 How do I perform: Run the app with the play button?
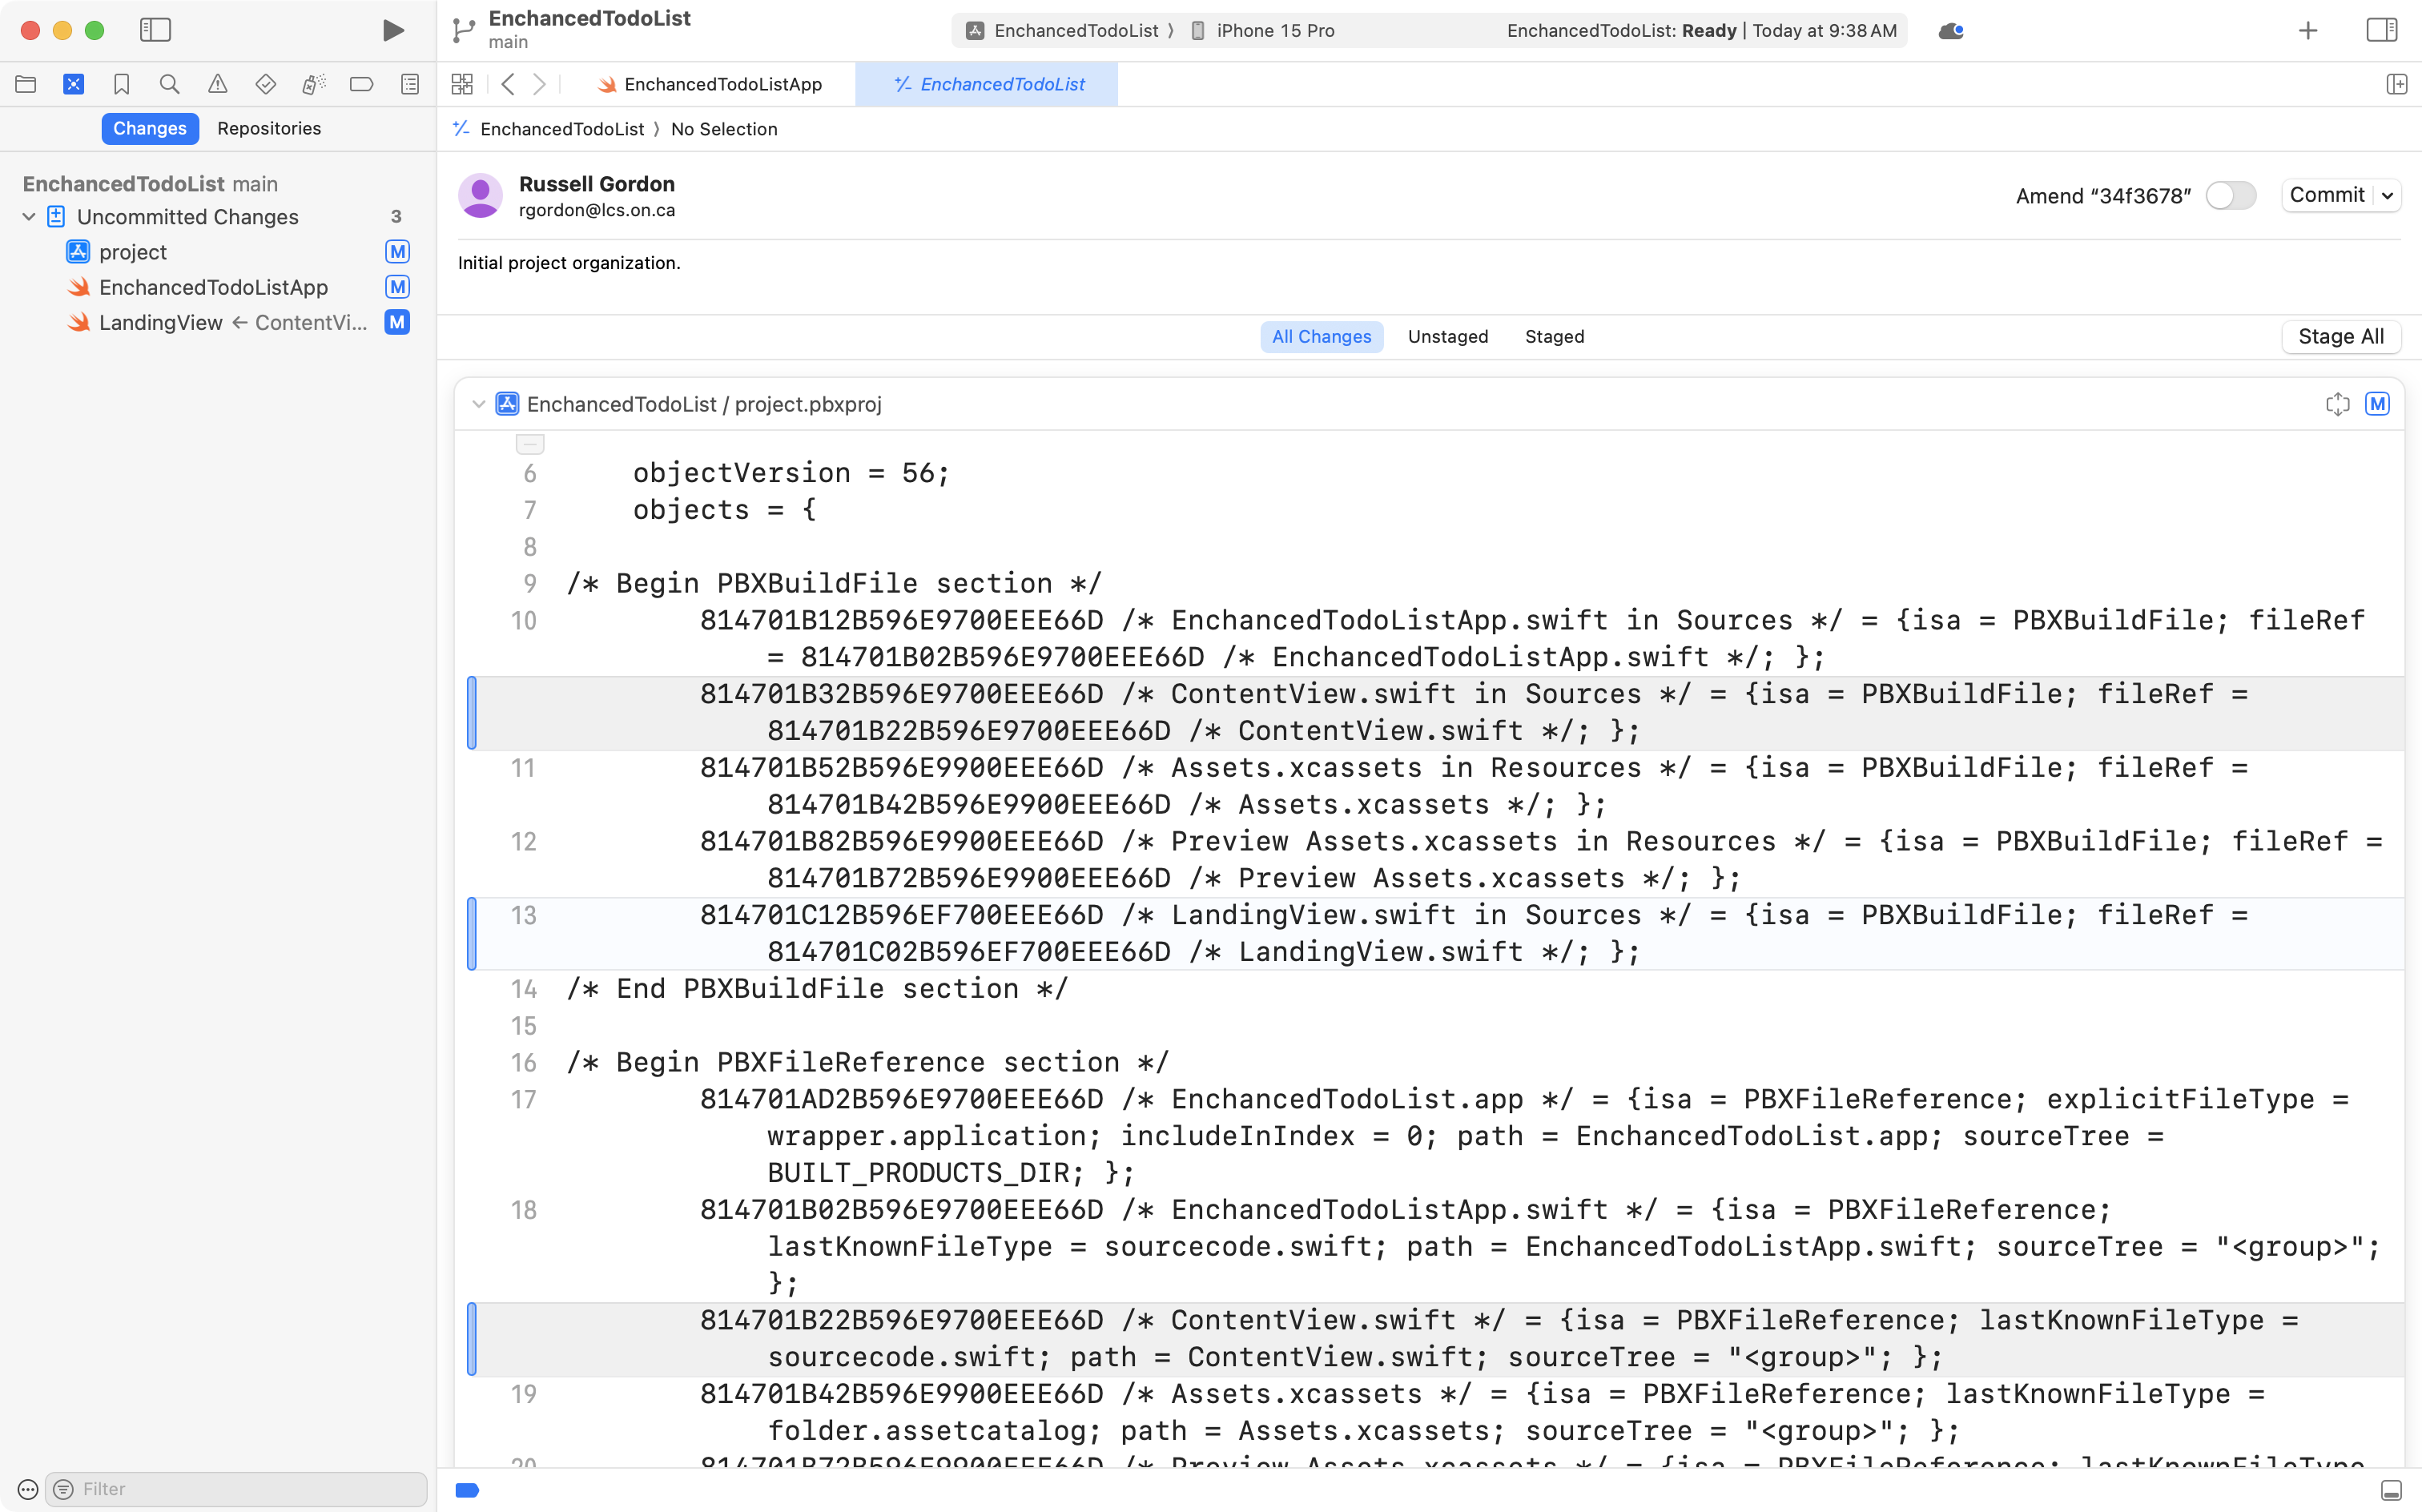point(392,30)
